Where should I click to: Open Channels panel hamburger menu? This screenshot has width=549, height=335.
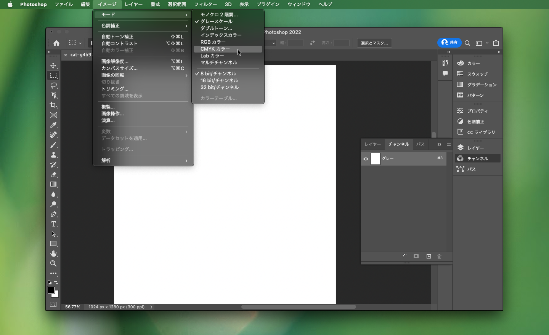click(x=449, y=145)
